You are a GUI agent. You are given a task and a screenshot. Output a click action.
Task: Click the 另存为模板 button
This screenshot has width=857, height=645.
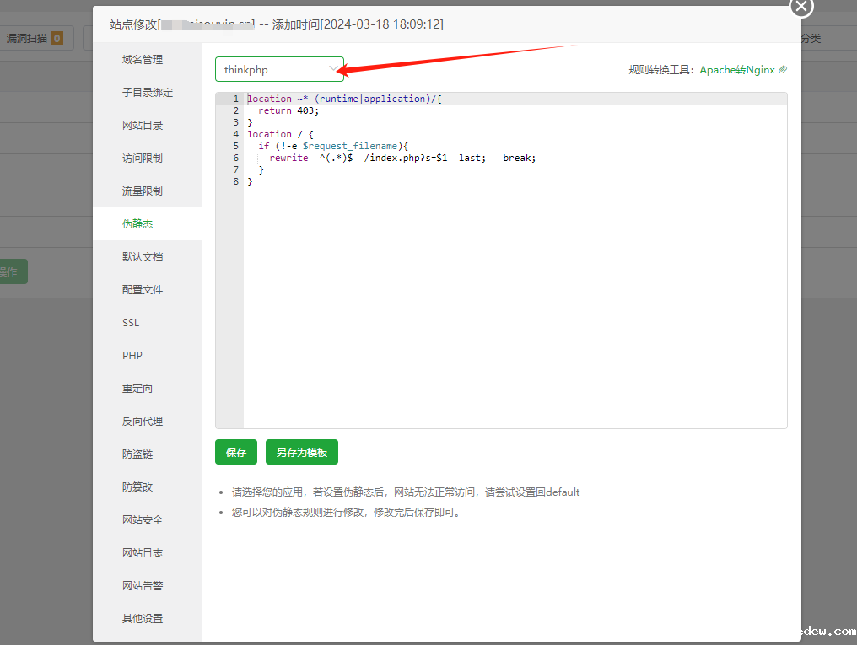coord(302,452)
